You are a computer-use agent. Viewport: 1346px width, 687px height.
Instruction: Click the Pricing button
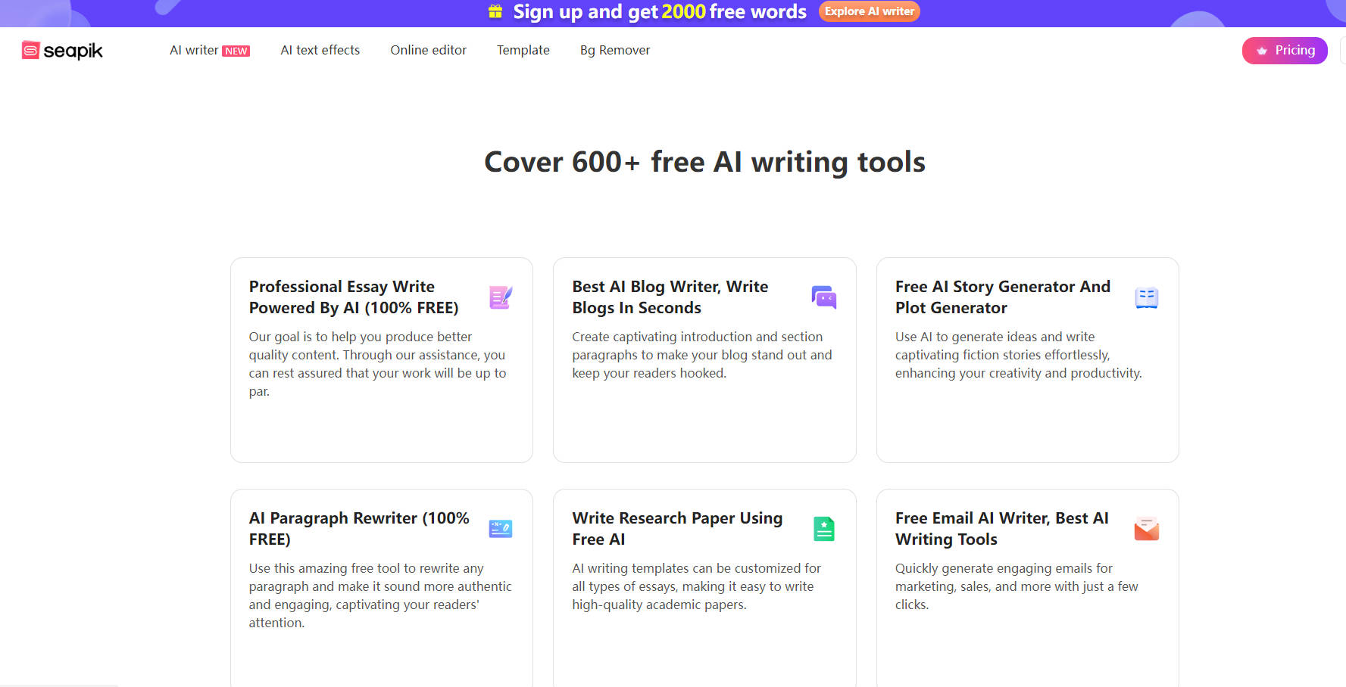pyautogui.click(x=1285, y=51)
